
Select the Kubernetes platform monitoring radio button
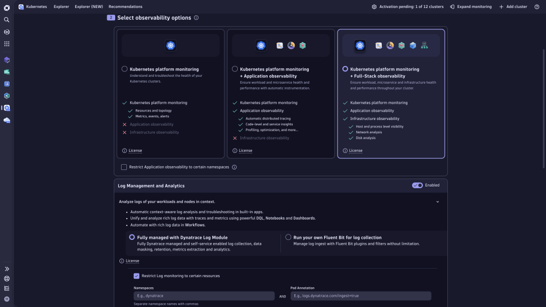click(124, 68)
